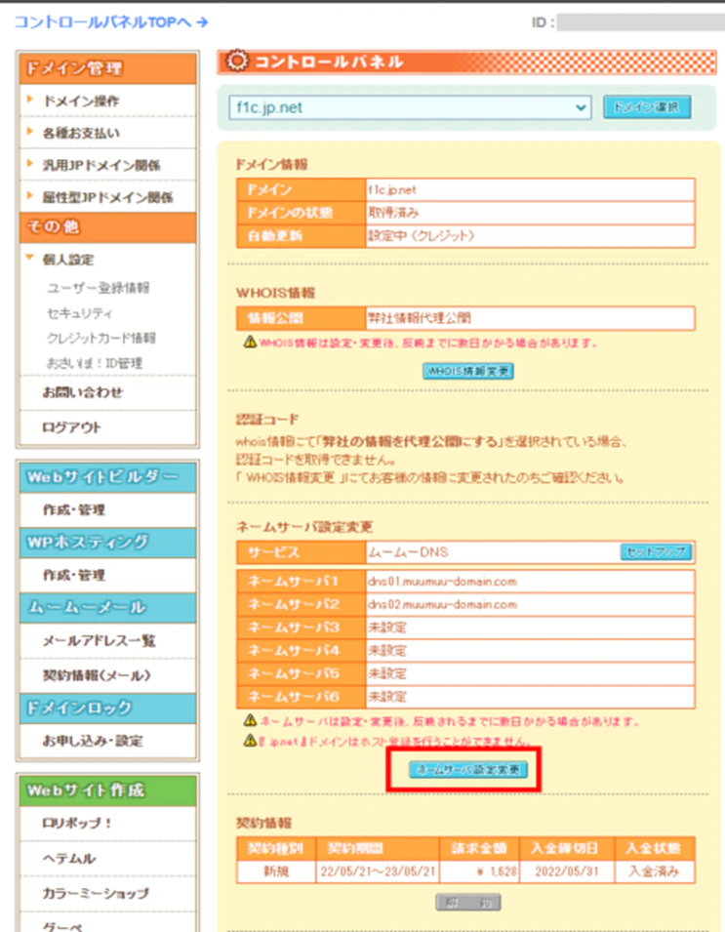The width and height of the screenshot is (725, 932).
Task: Select the dns01.muumuu-domain.com cell
Action: point(530,582)
